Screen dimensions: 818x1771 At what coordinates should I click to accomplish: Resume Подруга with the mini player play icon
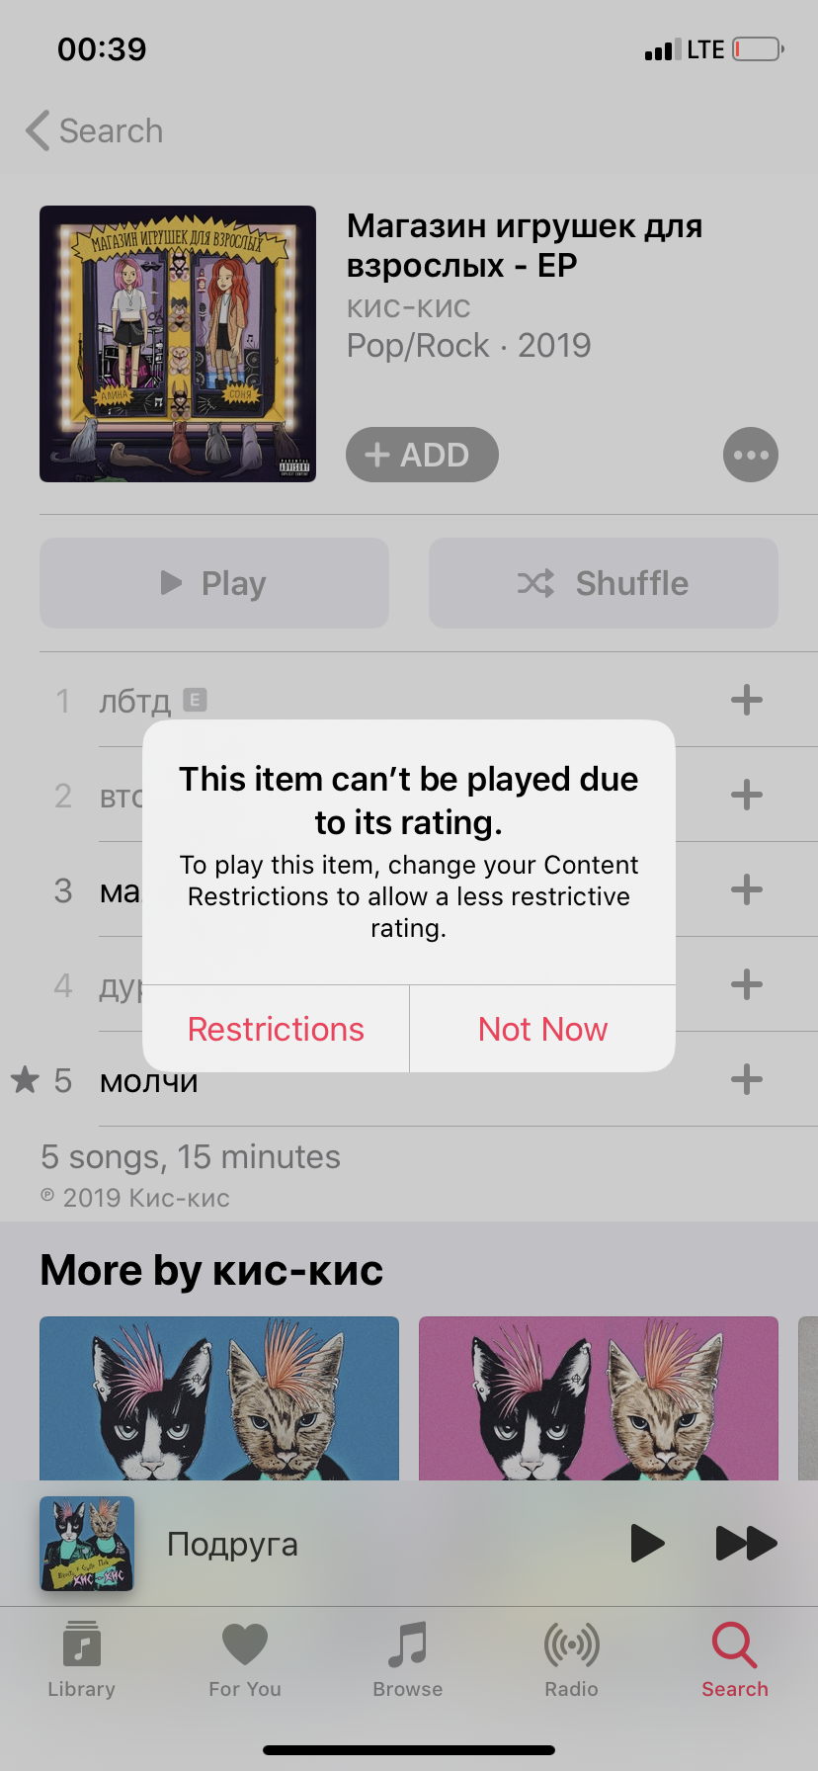647,1543
